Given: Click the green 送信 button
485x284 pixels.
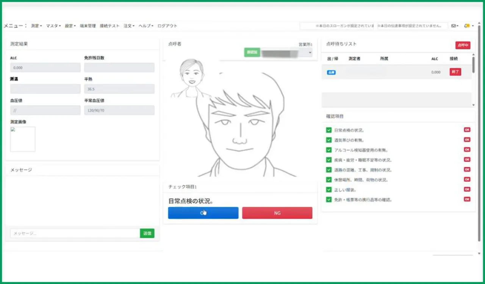Looking at the screenshot, I should click(x=147, y=233).
